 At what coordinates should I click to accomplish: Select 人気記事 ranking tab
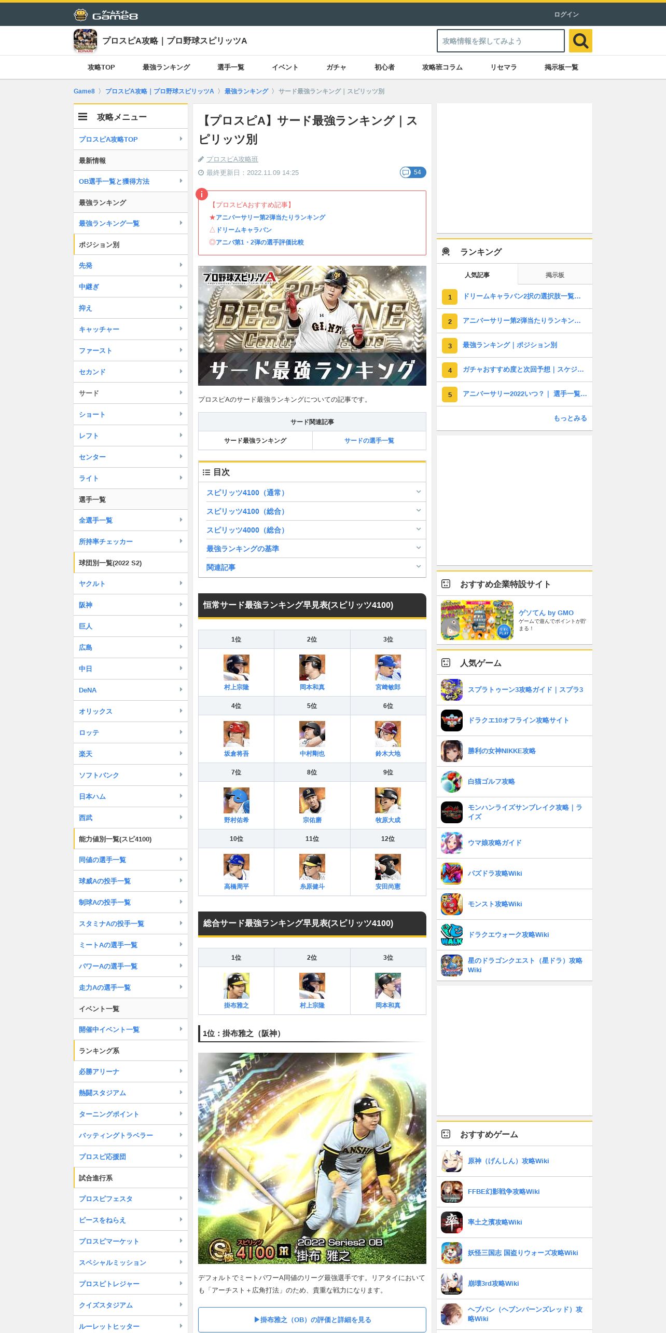coord(477,275)
